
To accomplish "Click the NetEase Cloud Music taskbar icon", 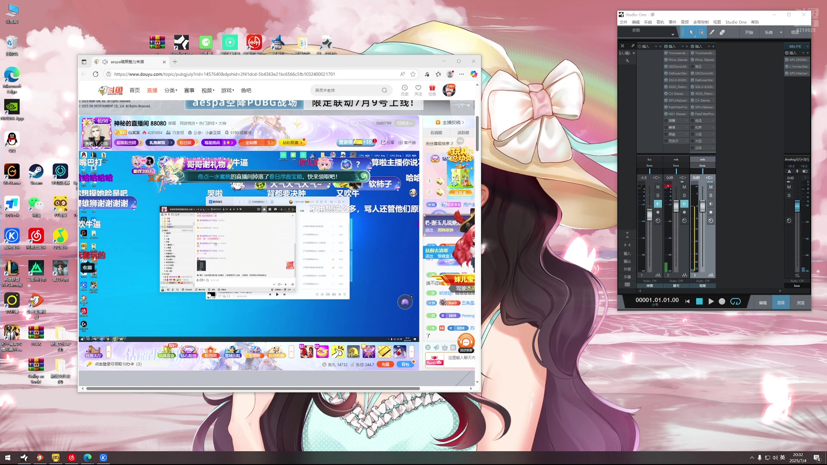I will (72, 458).
